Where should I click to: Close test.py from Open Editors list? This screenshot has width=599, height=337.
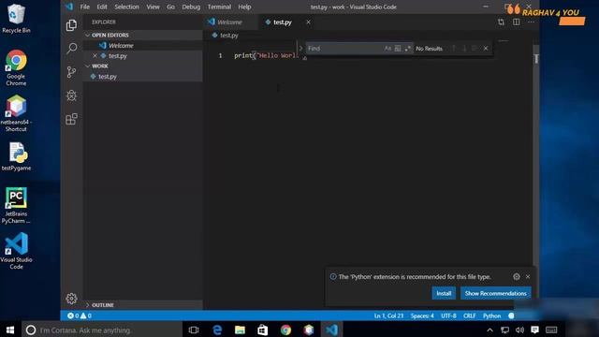(x=95, y=56)
